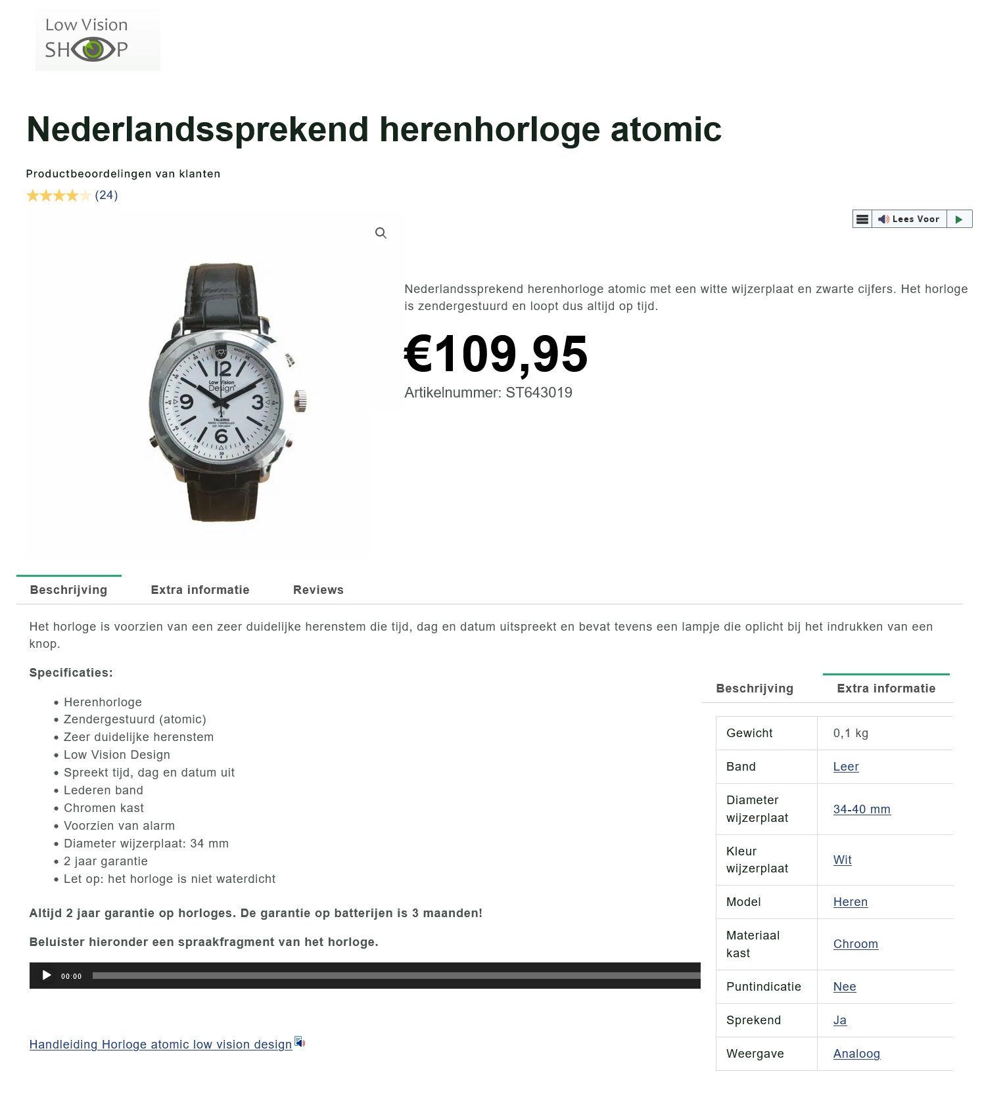Click the (24) reviews count link
The width and height of the screenshot is (1005, 1105).
pos(106,195)
